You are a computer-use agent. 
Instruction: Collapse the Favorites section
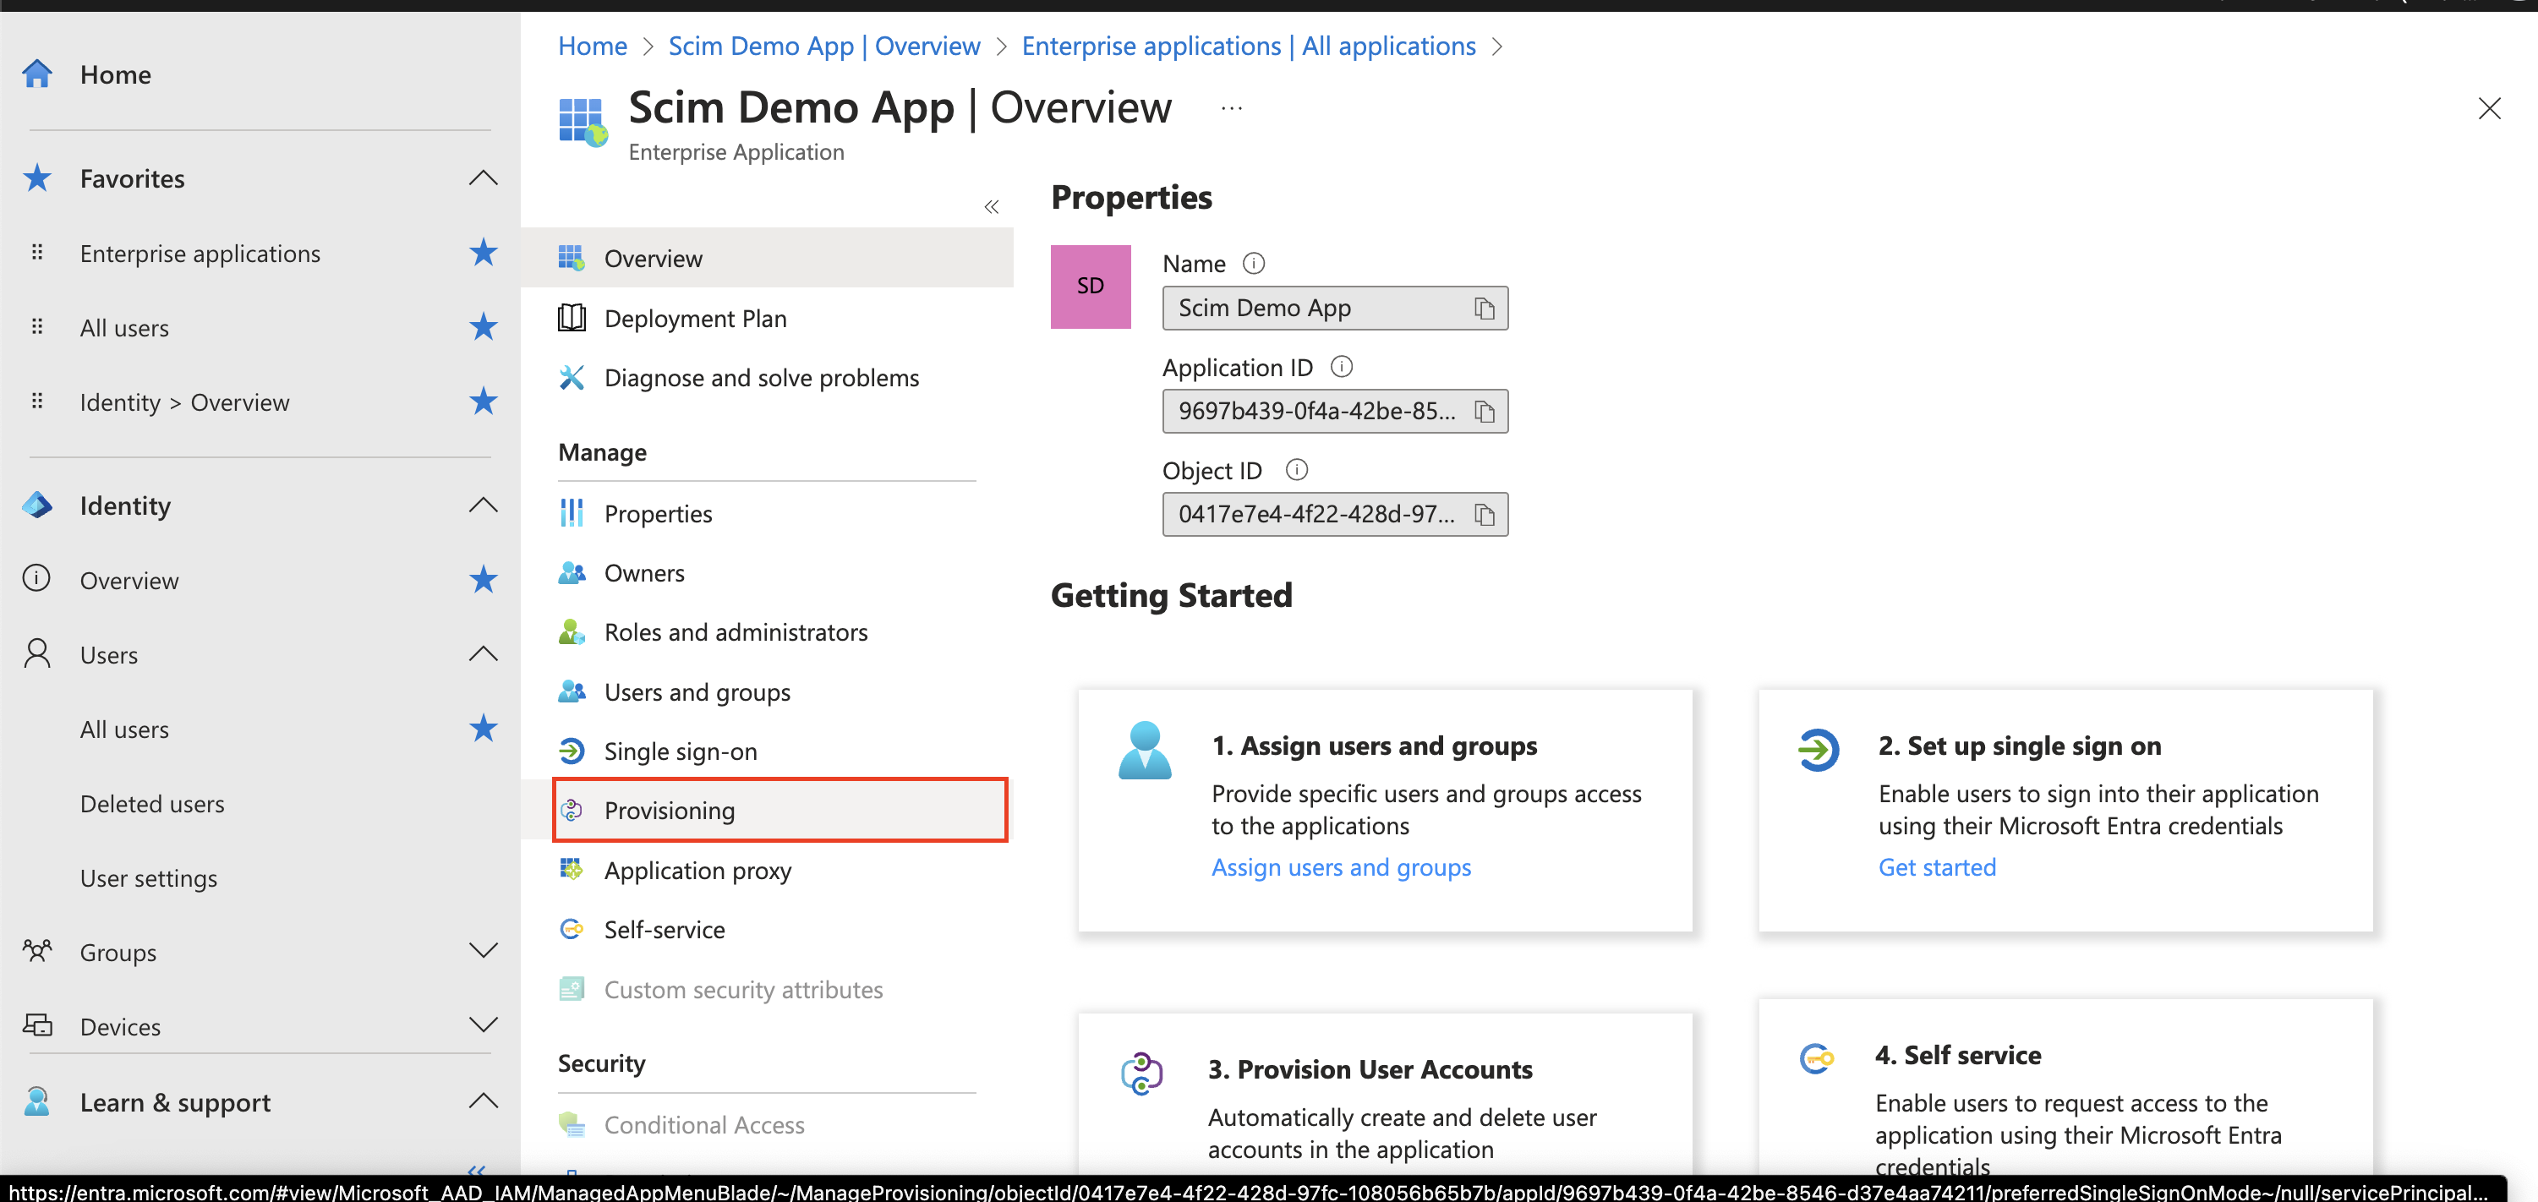(x=483, y=178)
